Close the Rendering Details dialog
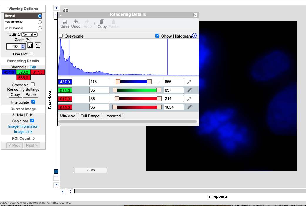 coord(195,15)
